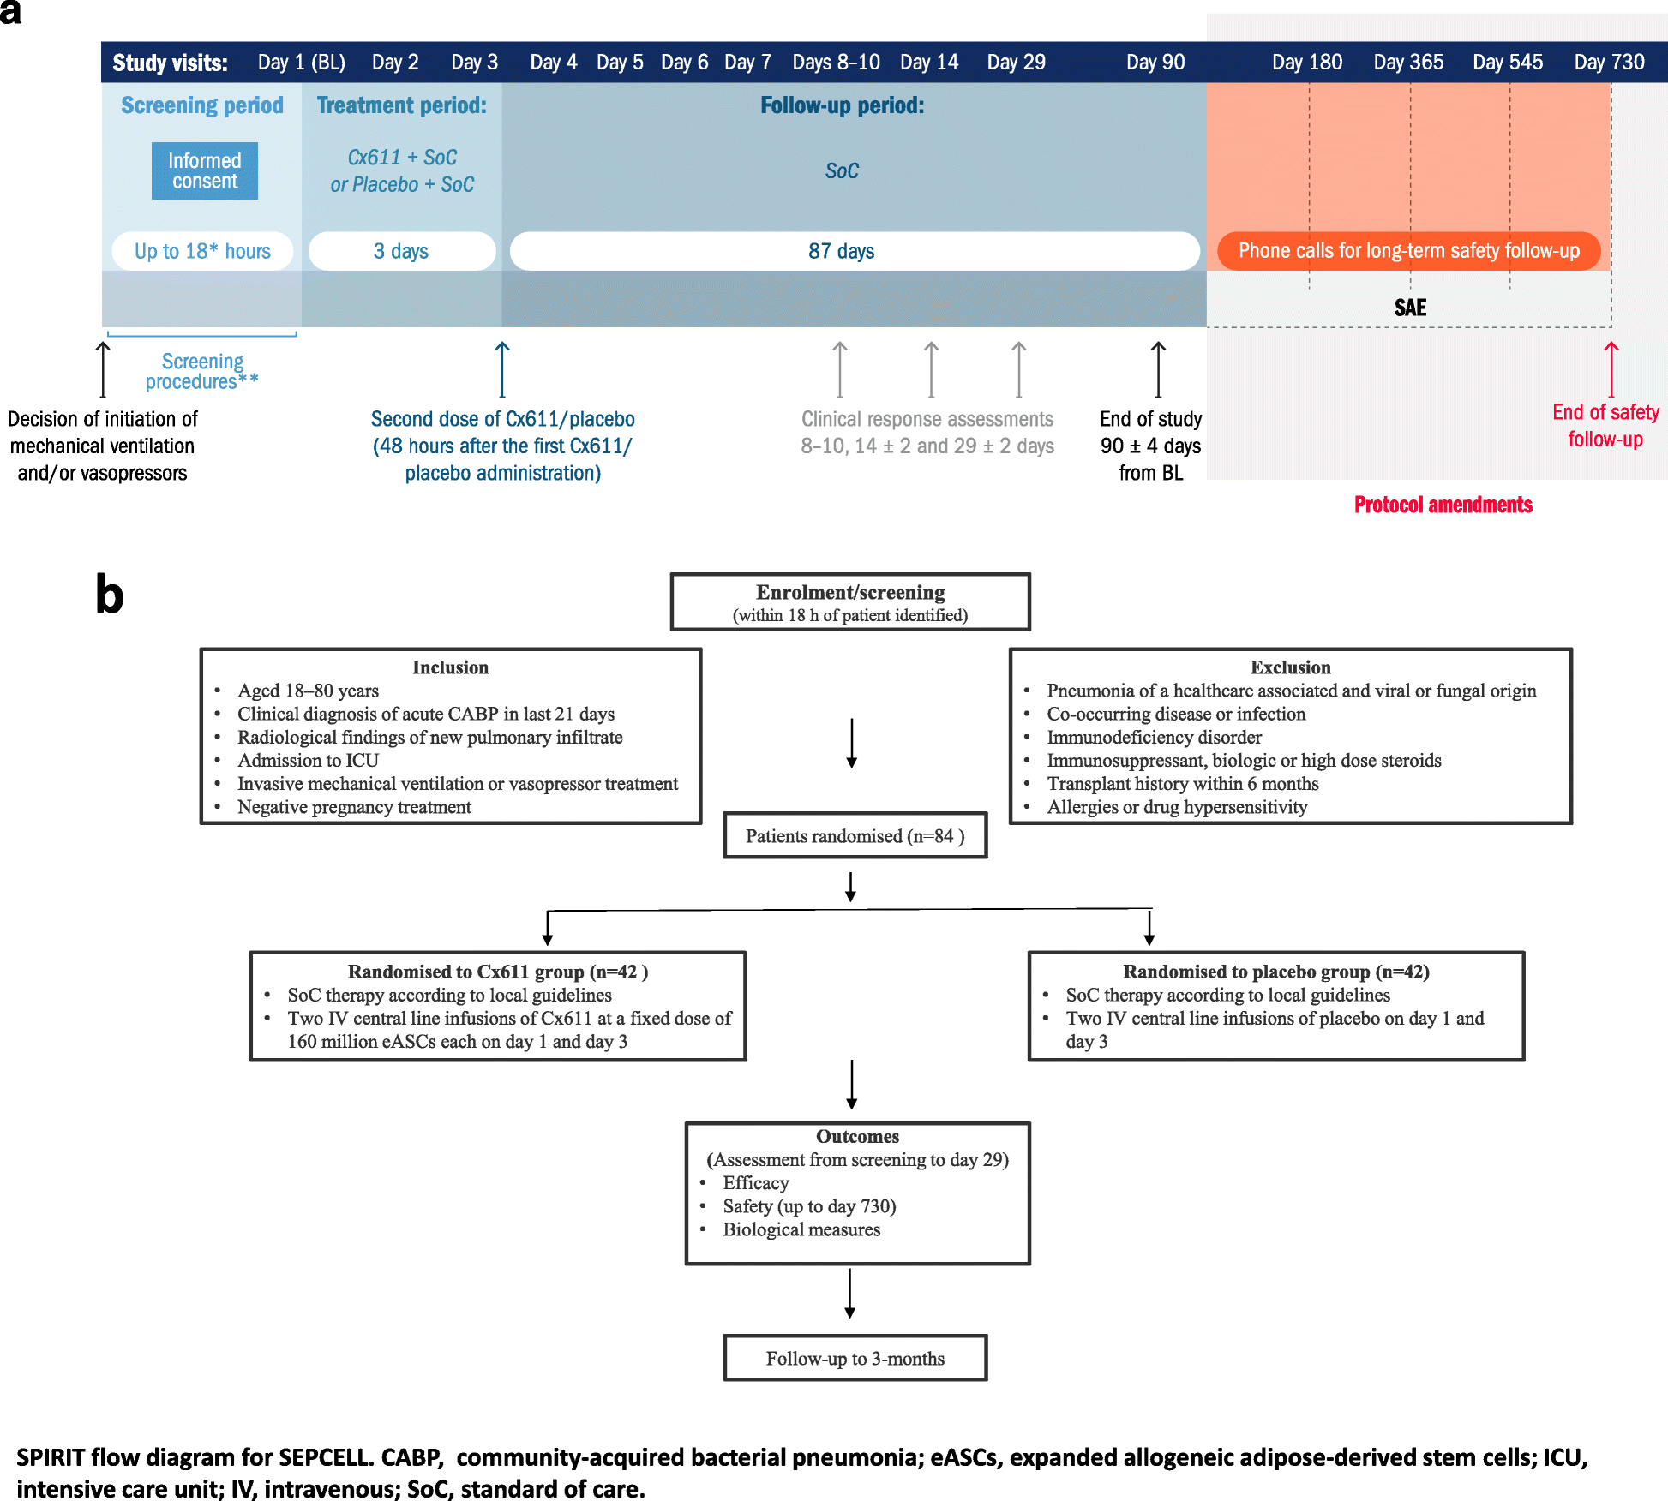
Task: Click the 'Negative pregnancy treatment' criterion
Action: click(354, 807)
